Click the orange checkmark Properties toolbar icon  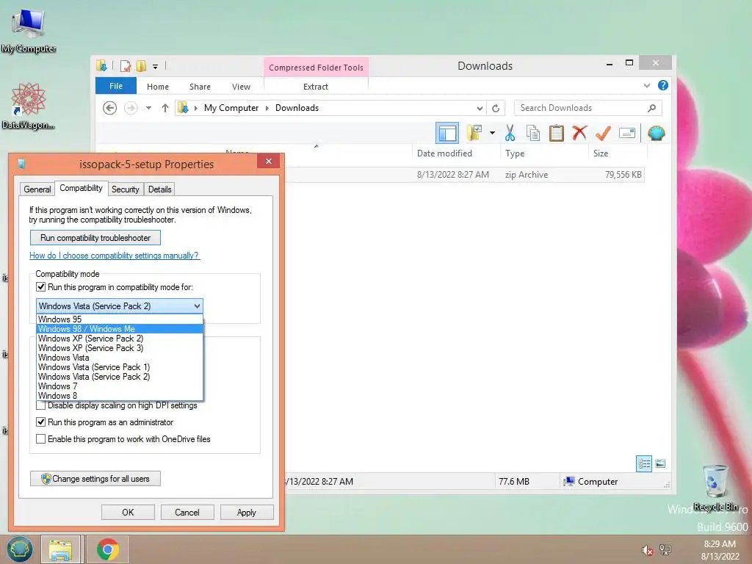coord(603,133)
